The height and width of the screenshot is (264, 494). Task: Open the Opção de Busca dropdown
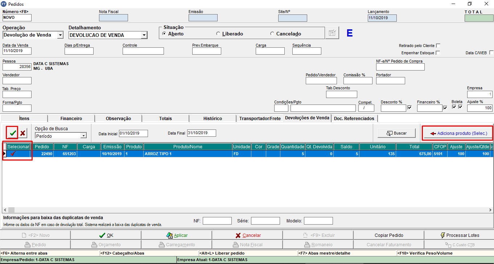[x=83, y=136]
